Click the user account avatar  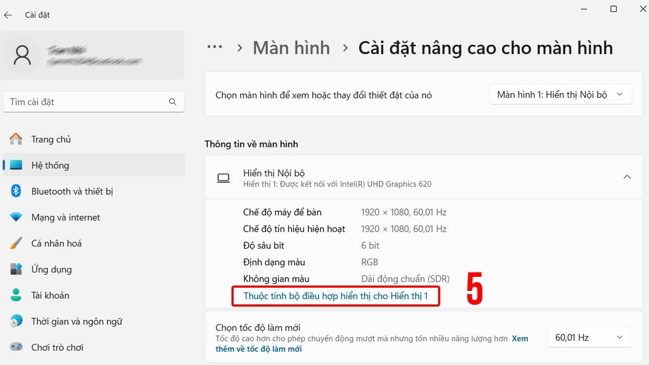22,55
